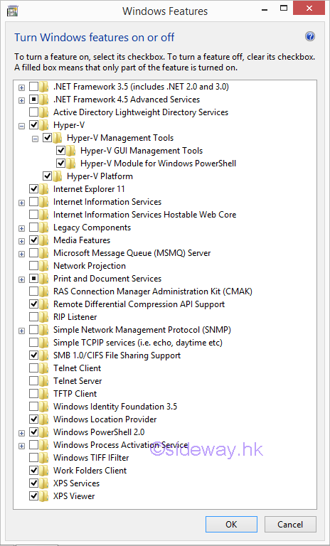Uncheck the XPS Services checkbox

click(x=34, y=483)
